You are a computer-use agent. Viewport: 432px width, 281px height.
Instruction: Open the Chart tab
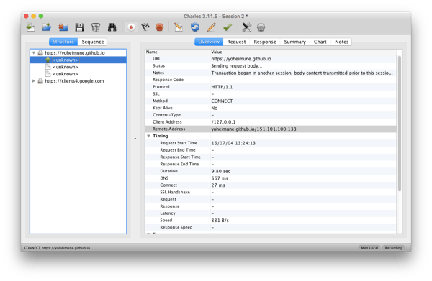pos(320,42)
